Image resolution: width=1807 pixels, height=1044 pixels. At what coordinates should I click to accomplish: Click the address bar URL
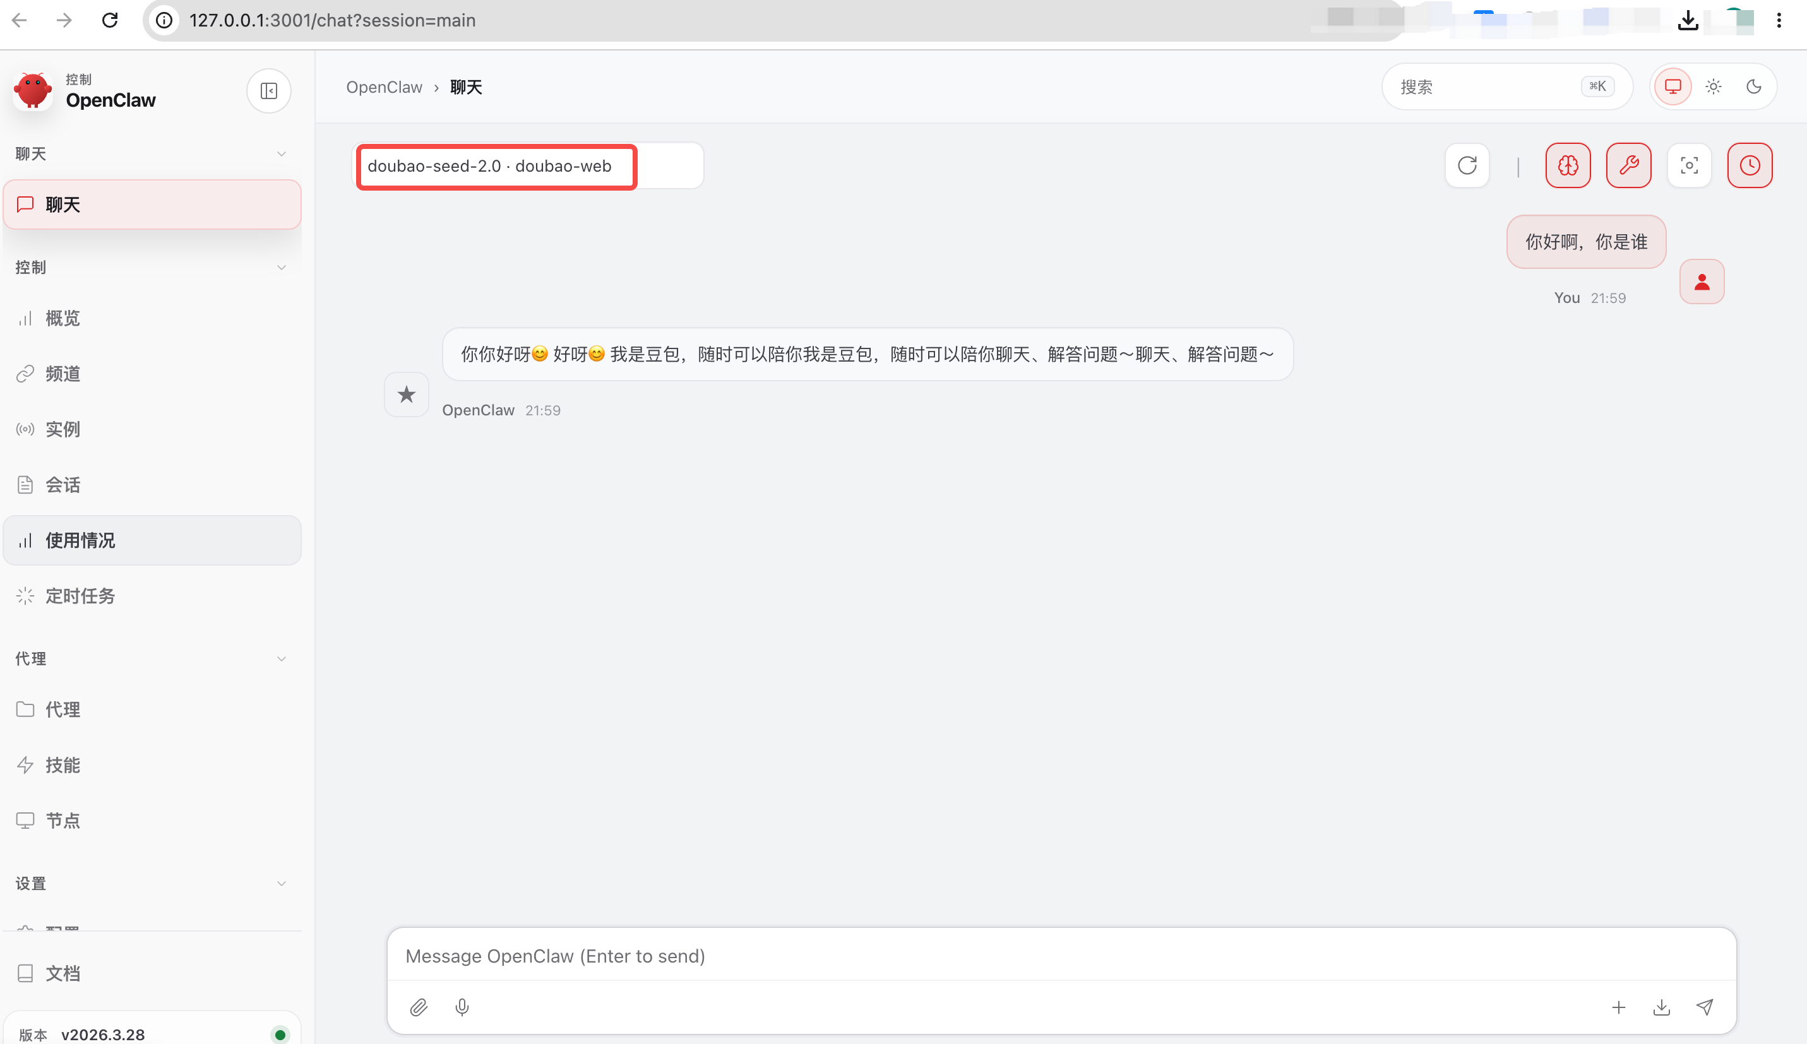click(332, 20)
